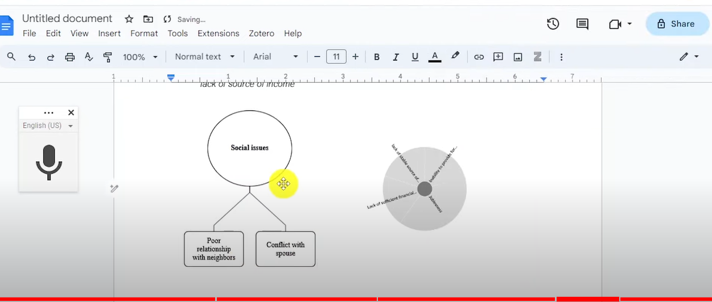Viewport: 712px width, 302px height.
Task: Click the 'lack of source of income' text
Action: point(247,84)
